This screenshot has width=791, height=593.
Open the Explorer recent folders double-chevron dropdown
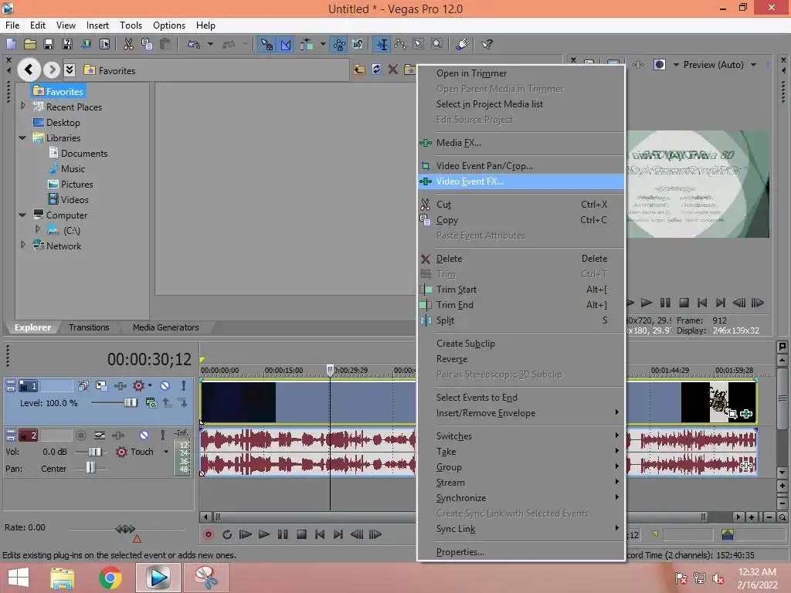tap(70, 69)
